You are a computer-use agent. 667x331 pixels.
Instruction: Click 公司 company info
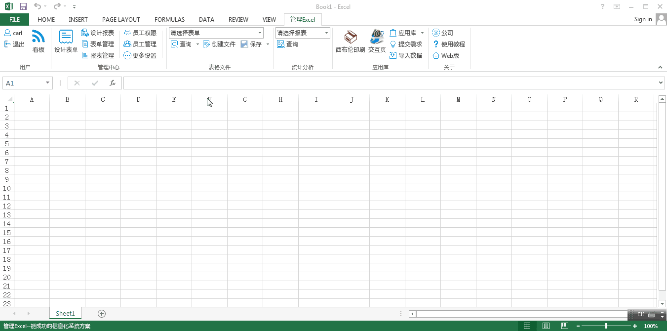coord(443,33)
